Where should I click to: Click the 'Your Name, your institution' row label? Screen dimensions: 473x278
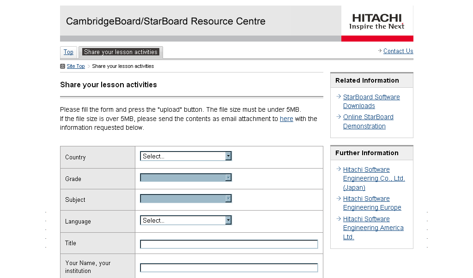point(88,267)
